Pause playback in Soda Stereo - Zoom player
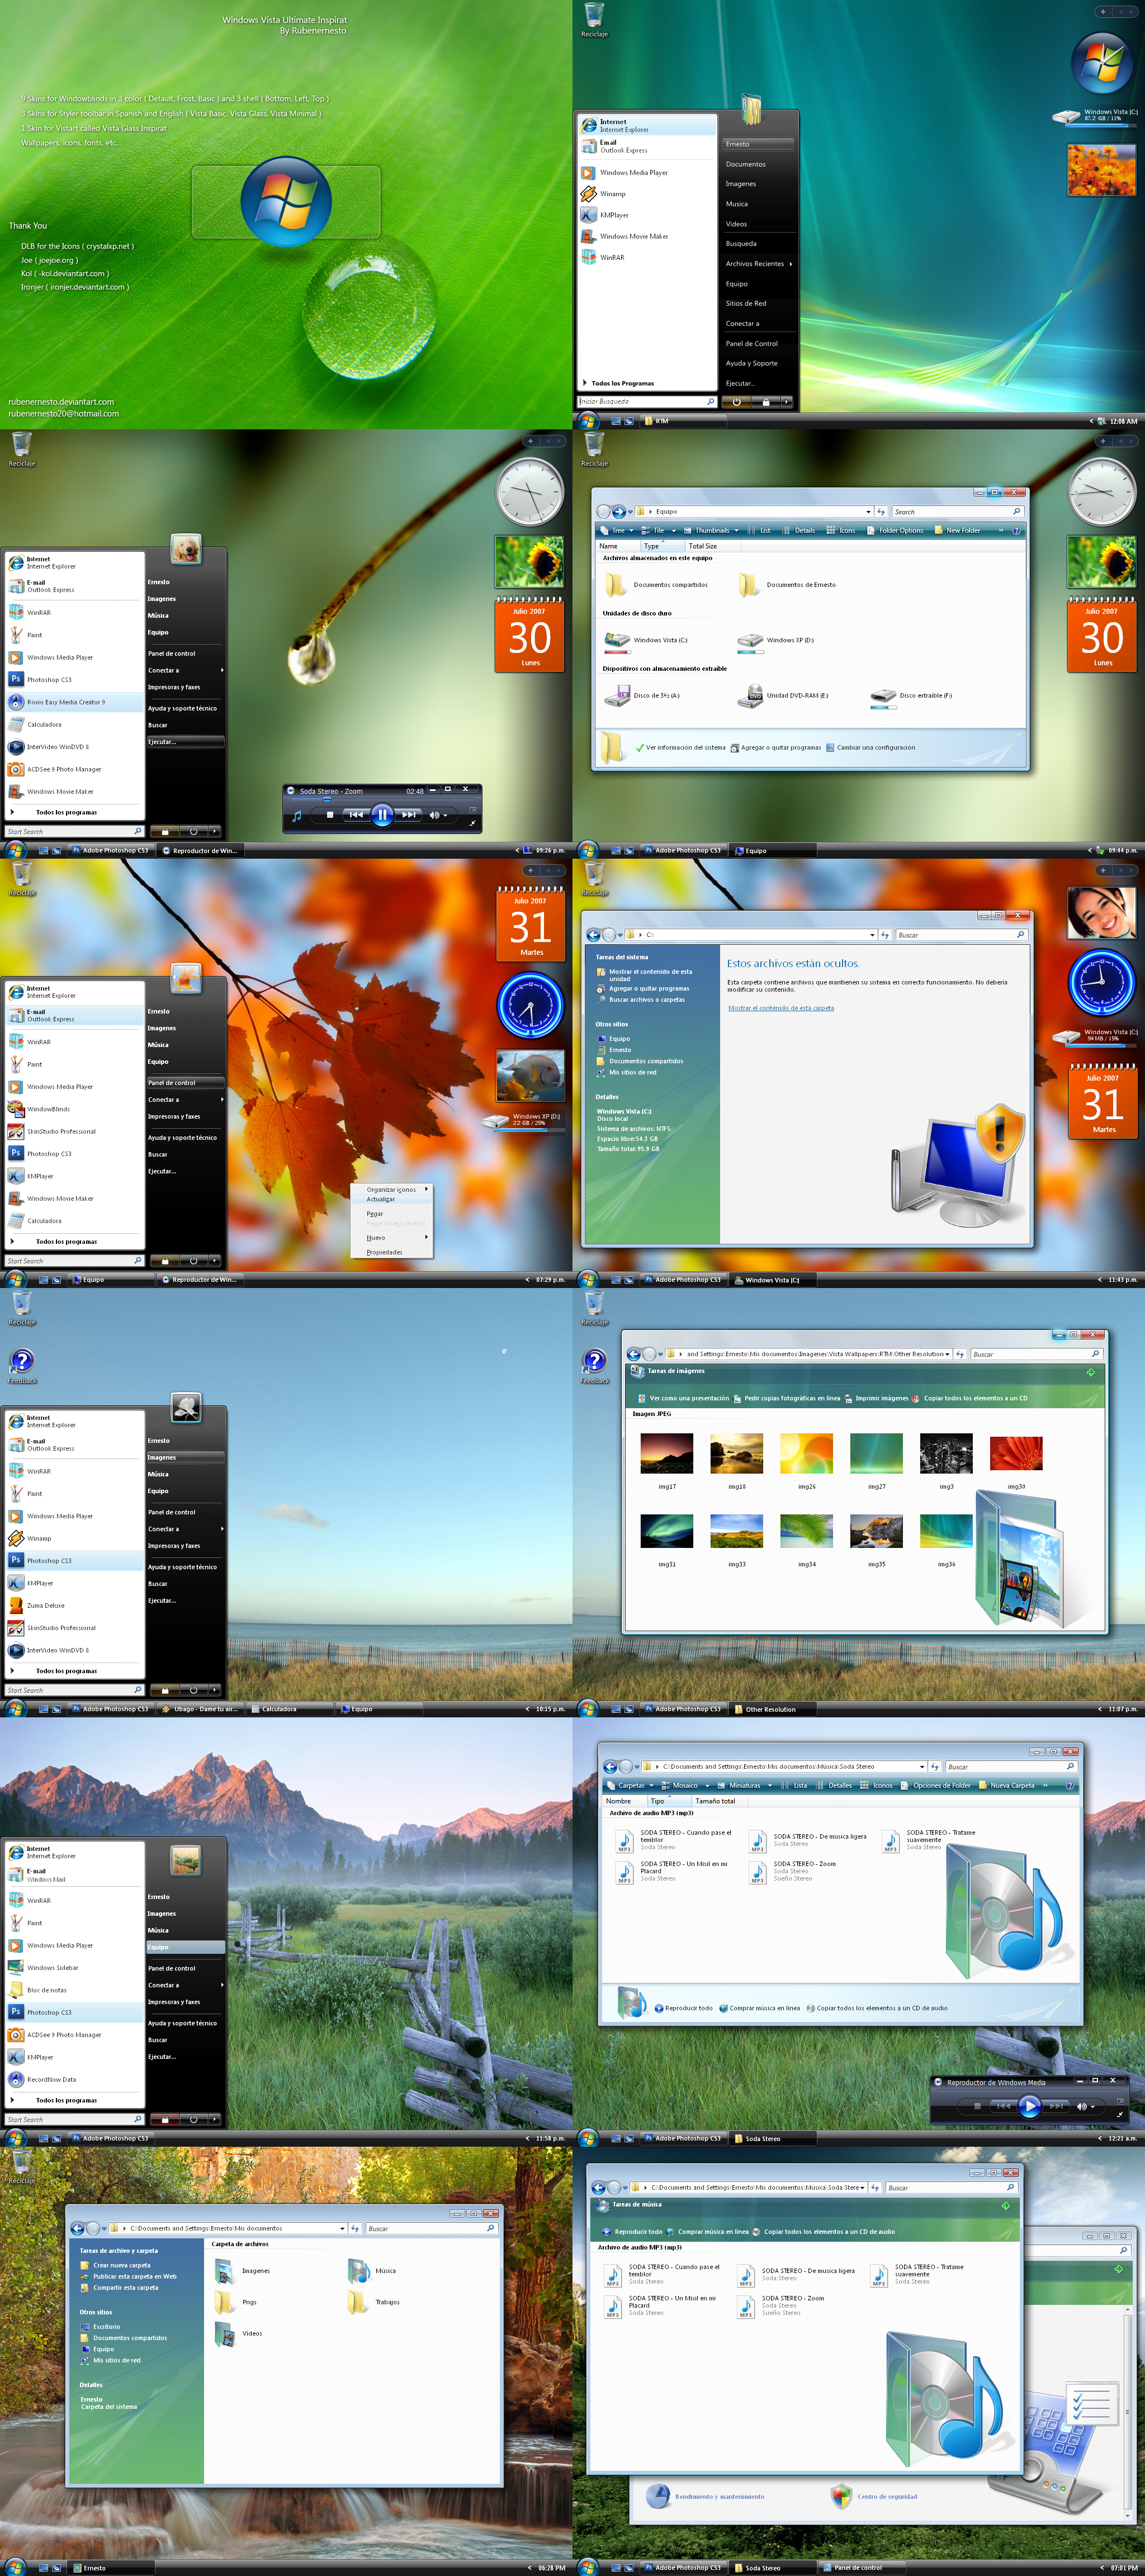The height and width of the screenshot is (2576, 1145). tap(381, 815)
